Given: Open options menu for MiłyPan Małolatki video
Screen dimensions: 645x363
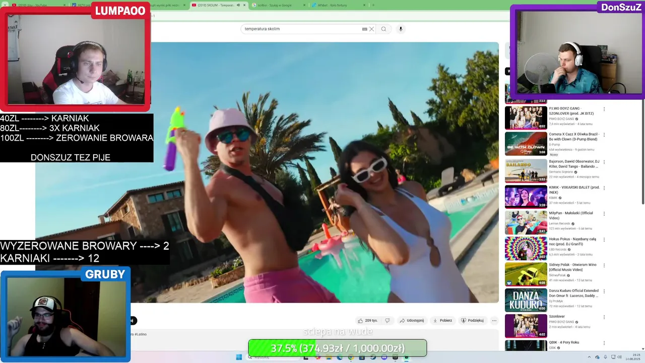Looking at the screenshot, I should pyautogui.click(x=604, y=214).
